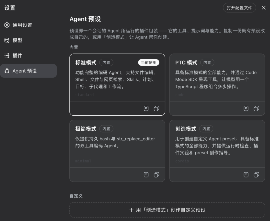The image size is (270, 221).
Task: Click the 内置 badge beside PTC 模式
Action: coord(207,63)
